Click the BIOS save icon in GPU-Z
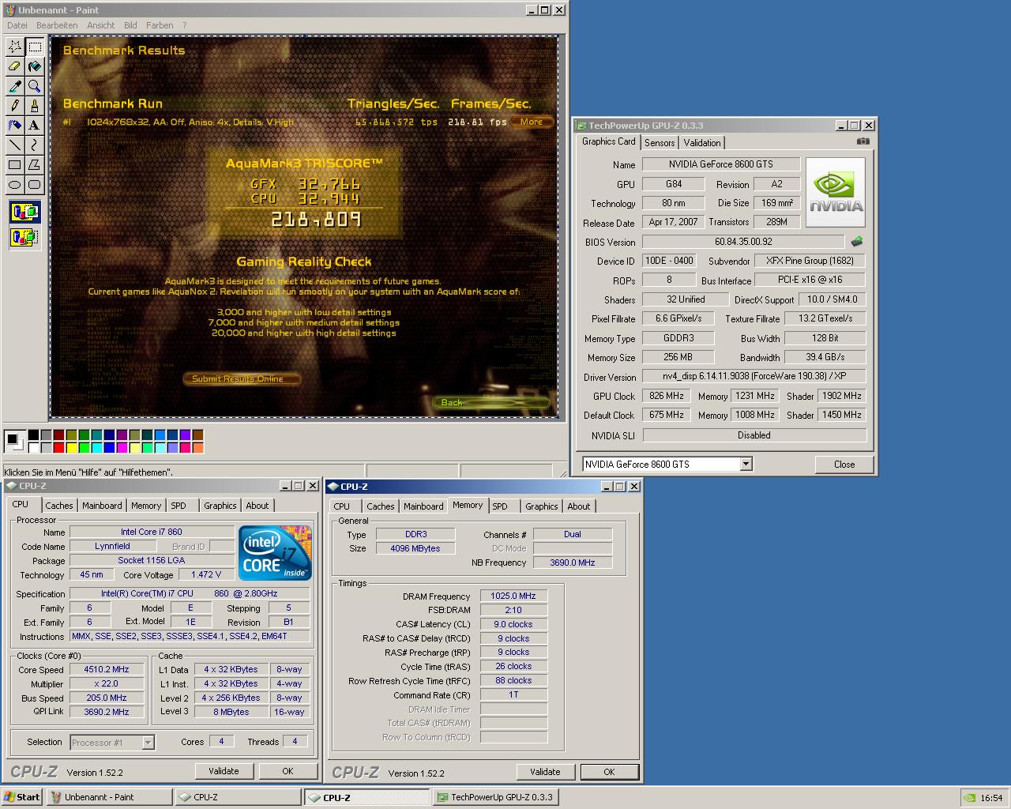This screenshot has width=1011, height=809. pos(856,242)
